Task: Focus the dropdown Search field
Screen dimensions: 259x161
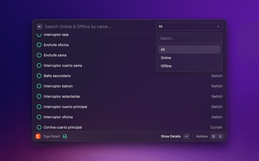Action: point(189,39)
